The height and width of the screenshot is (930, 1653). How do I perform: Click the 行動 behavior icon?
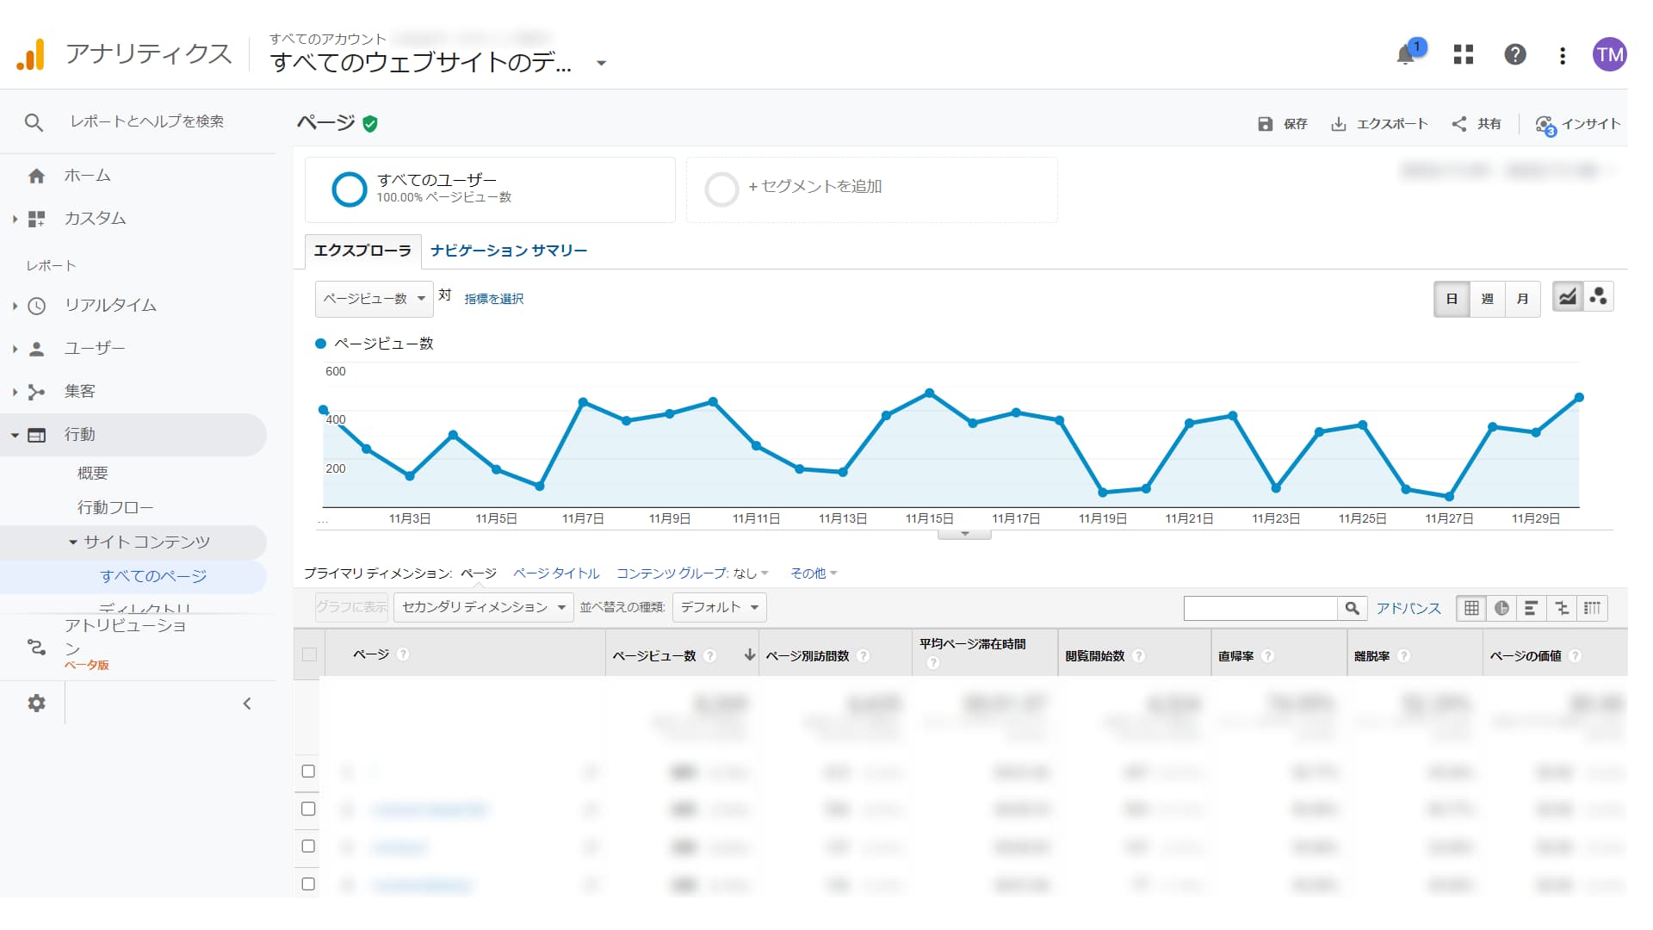36,435
